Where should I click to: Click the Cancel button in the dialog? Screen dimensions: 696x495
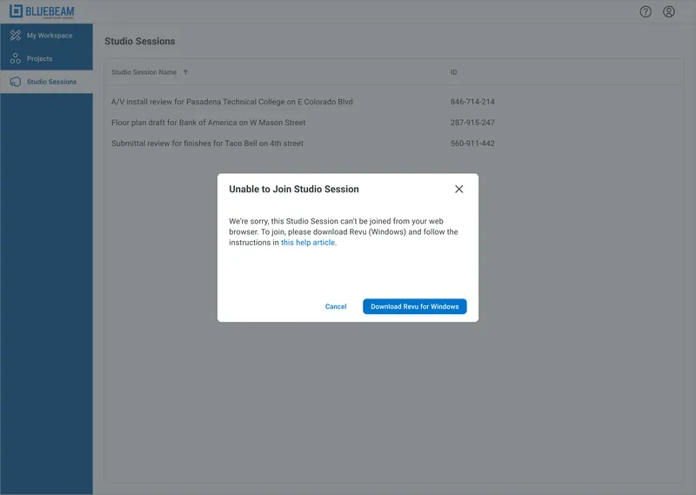click(336, 306)
